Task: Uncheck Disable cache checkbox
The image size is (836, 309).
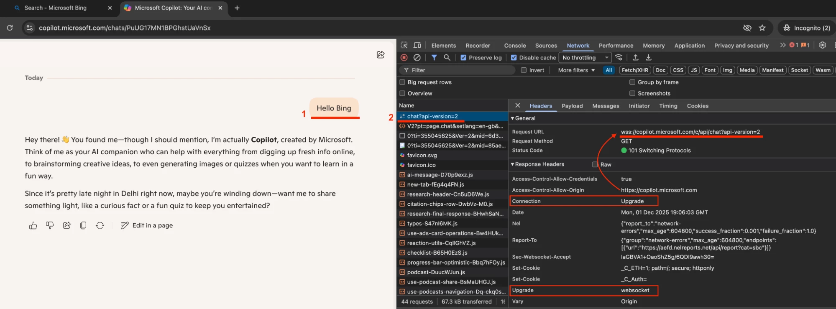Action: pos(514,58)
